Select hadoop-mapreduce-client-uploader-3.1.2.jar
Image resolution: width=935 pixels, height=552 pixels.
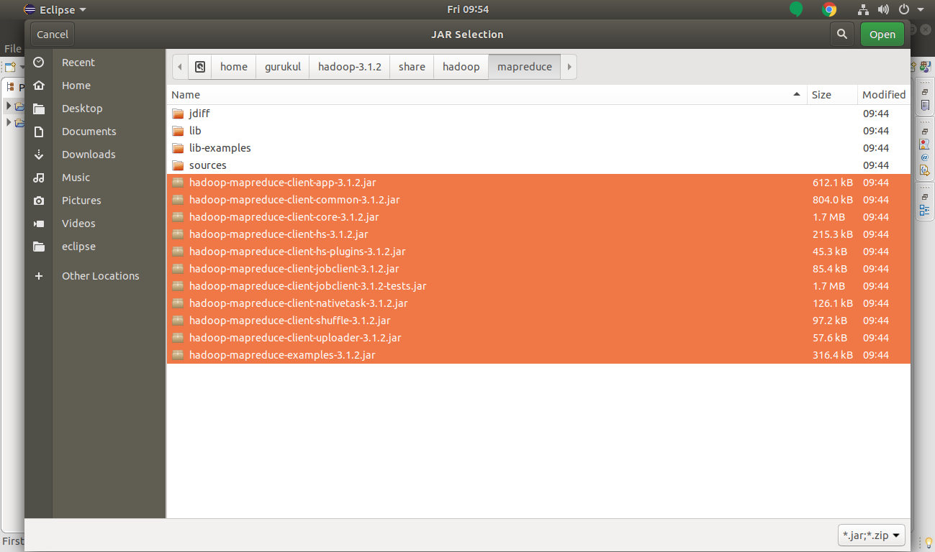538,338
